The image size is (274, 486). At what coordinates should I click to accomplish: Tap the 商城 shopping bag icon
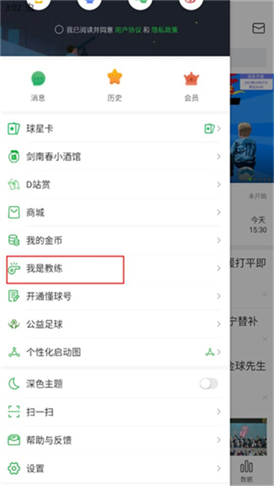tap(14, 213)
